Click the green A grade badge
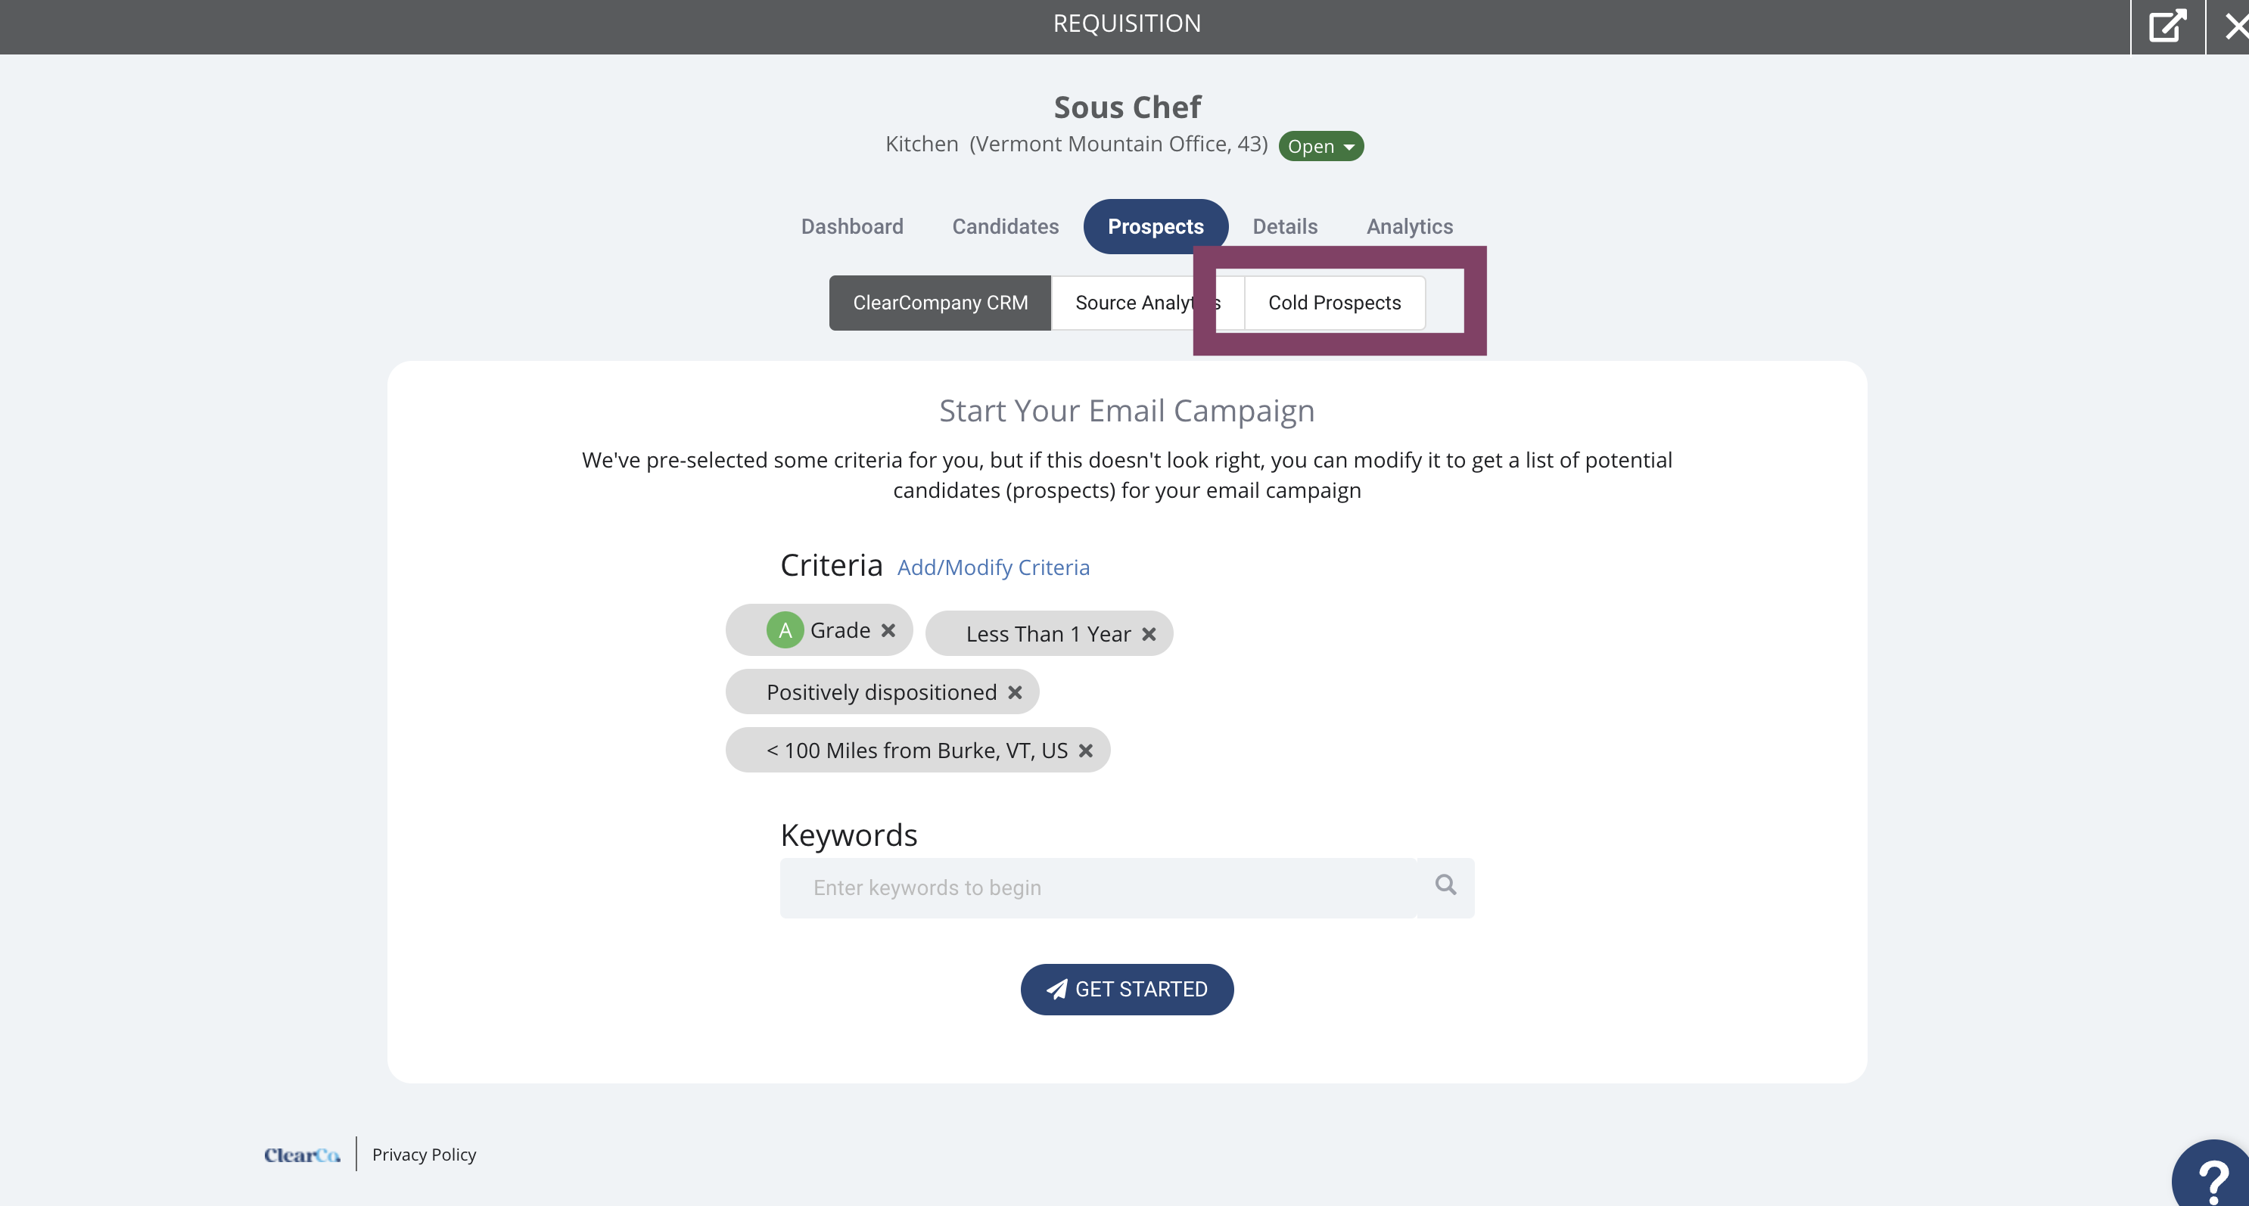This screenshot has height=1206, width=2249. [785, 630]
